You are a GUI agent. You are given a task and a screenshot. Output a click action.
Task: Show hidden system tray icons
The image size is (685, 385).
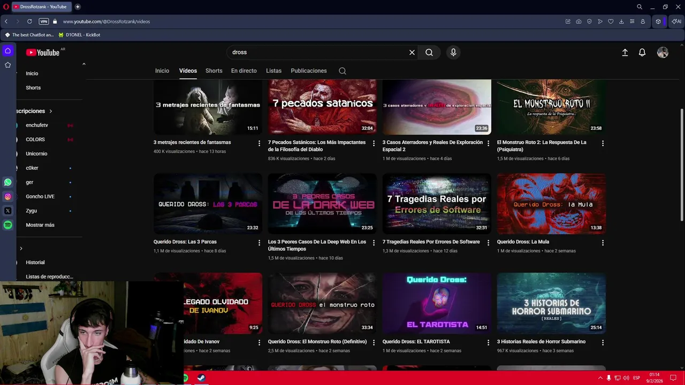click(600, 378)
